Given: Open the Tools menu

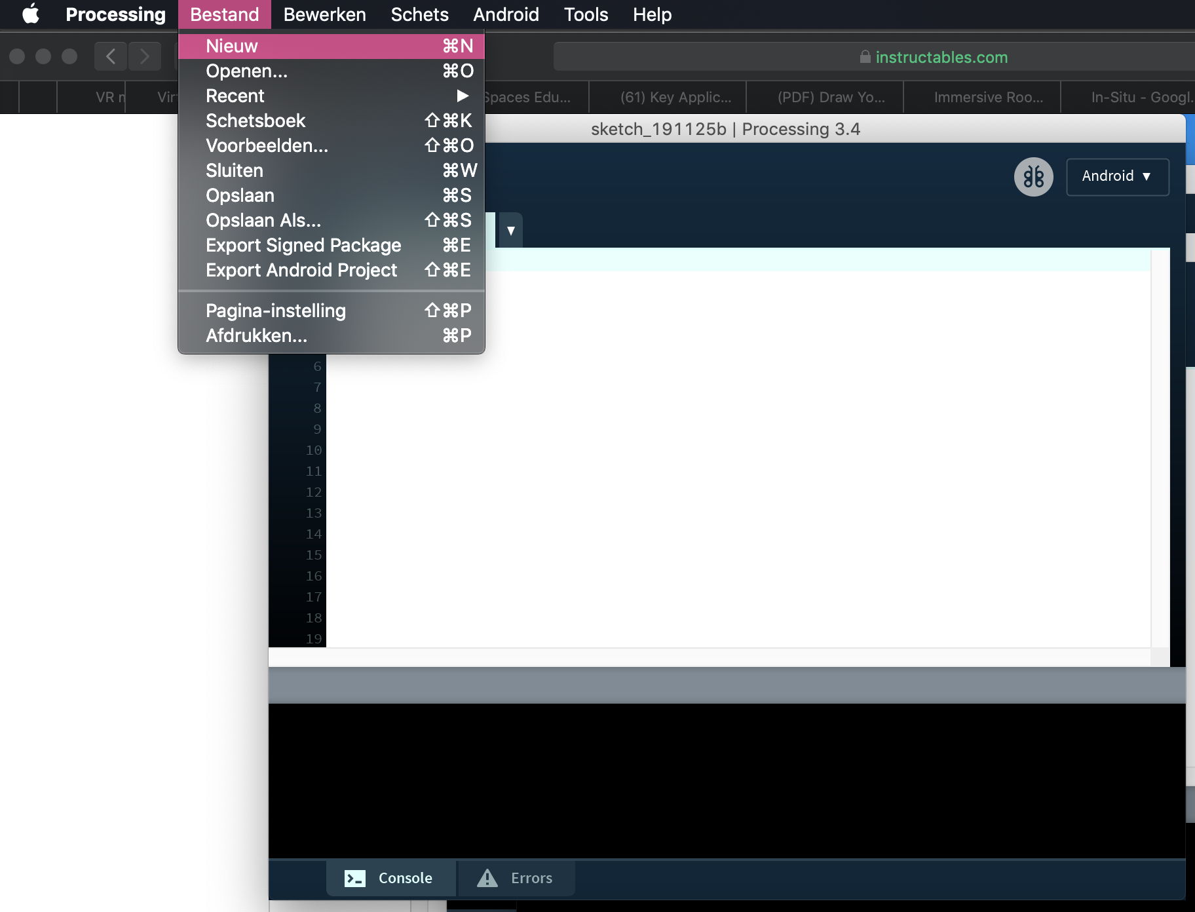Looking at the screenshot, I should point(586,14).
